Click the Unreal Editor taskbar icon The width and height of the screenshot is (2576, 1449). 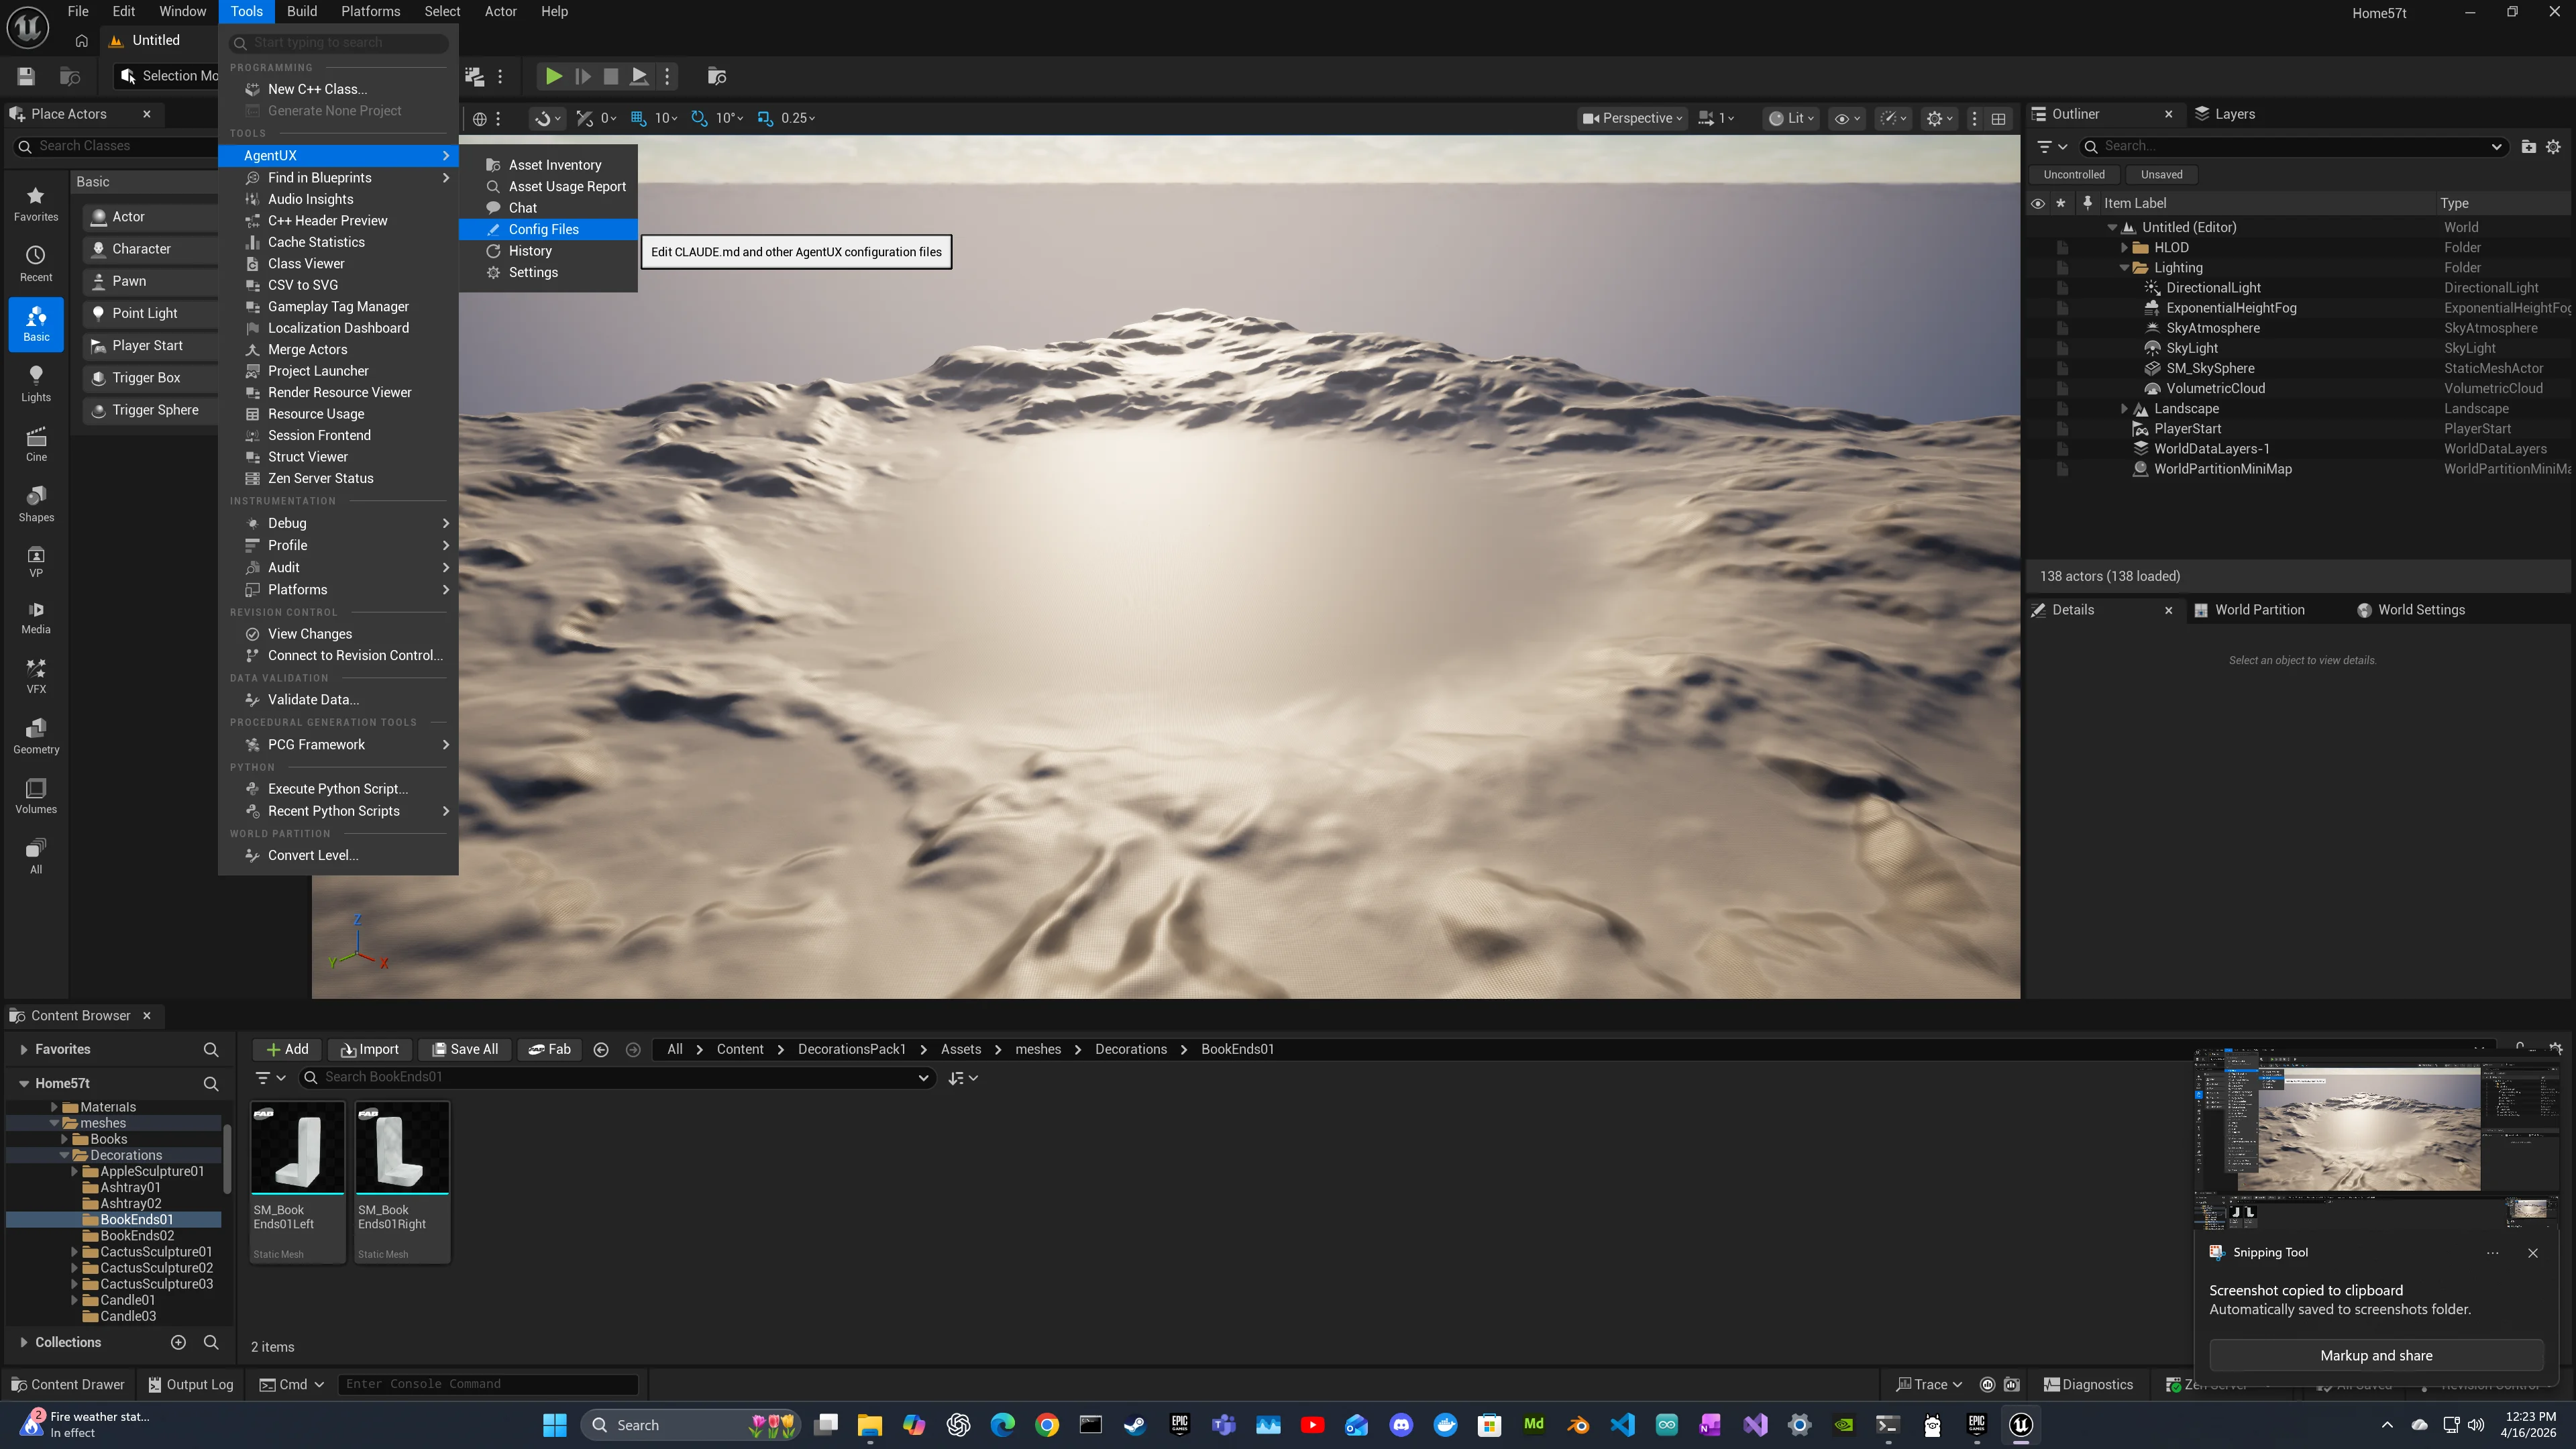pos(2021,1425)
